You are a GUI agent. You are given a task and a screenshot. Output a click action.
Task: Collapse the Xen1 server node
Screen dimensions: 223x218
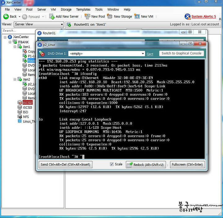pos(15,47)
